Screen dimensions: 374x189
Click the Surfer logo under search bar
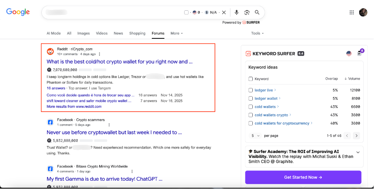pos(251,22)
